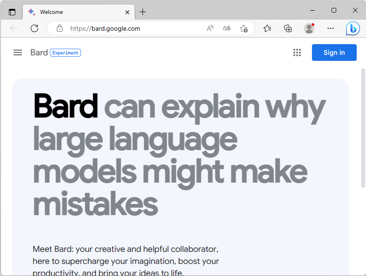Open the Favorites list

(x=267, y=28)
